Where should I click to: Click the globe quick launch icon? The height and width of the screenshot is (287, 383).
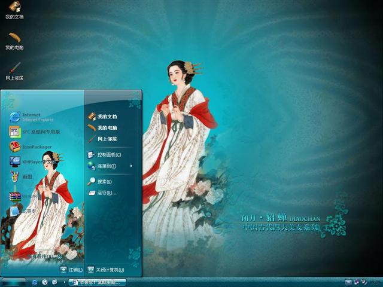click(44, 282)
